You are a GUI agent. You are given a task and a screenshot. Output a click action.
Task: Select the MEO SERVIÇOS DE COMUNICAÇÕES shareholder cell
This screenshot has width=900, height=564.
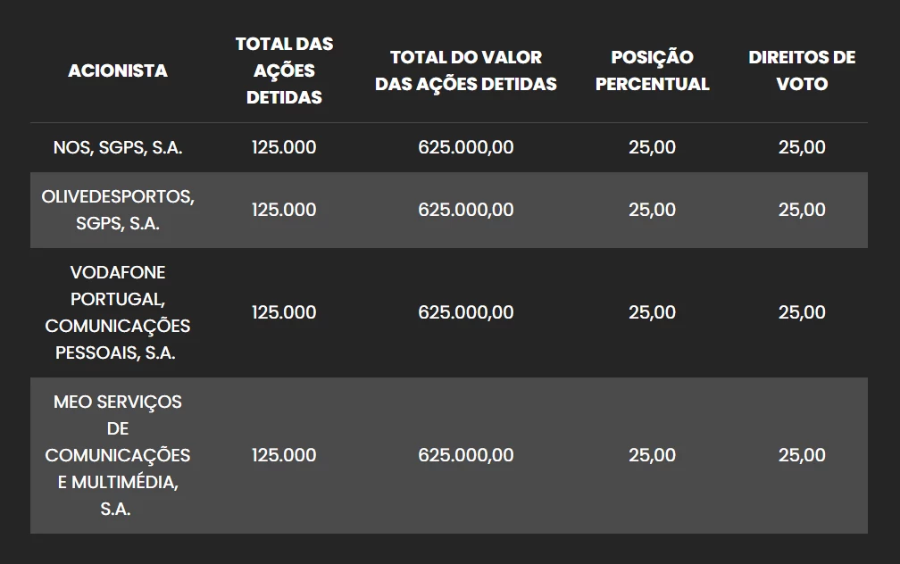coord(118,455)
